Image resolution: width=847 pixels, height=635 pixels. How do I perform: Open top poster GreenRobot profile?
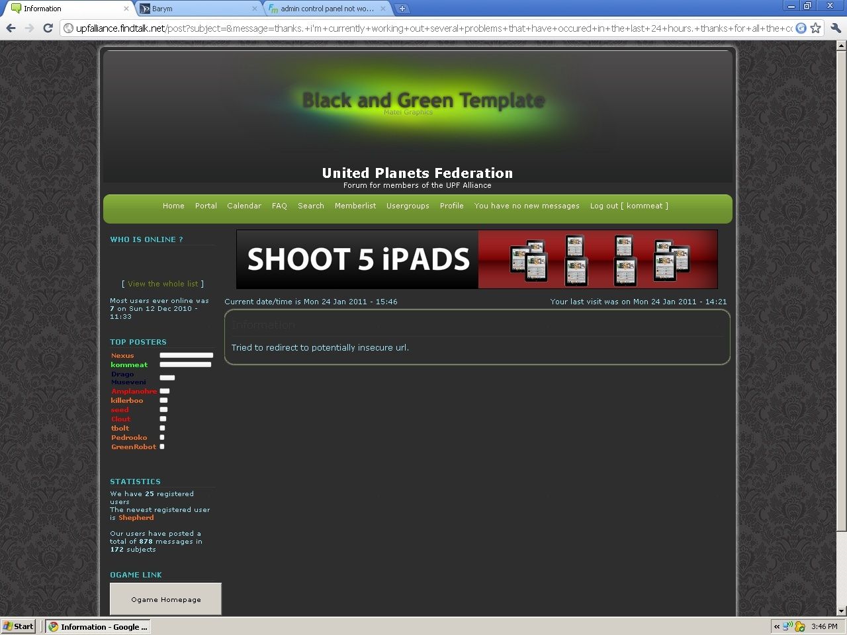[x=134, y=447]
